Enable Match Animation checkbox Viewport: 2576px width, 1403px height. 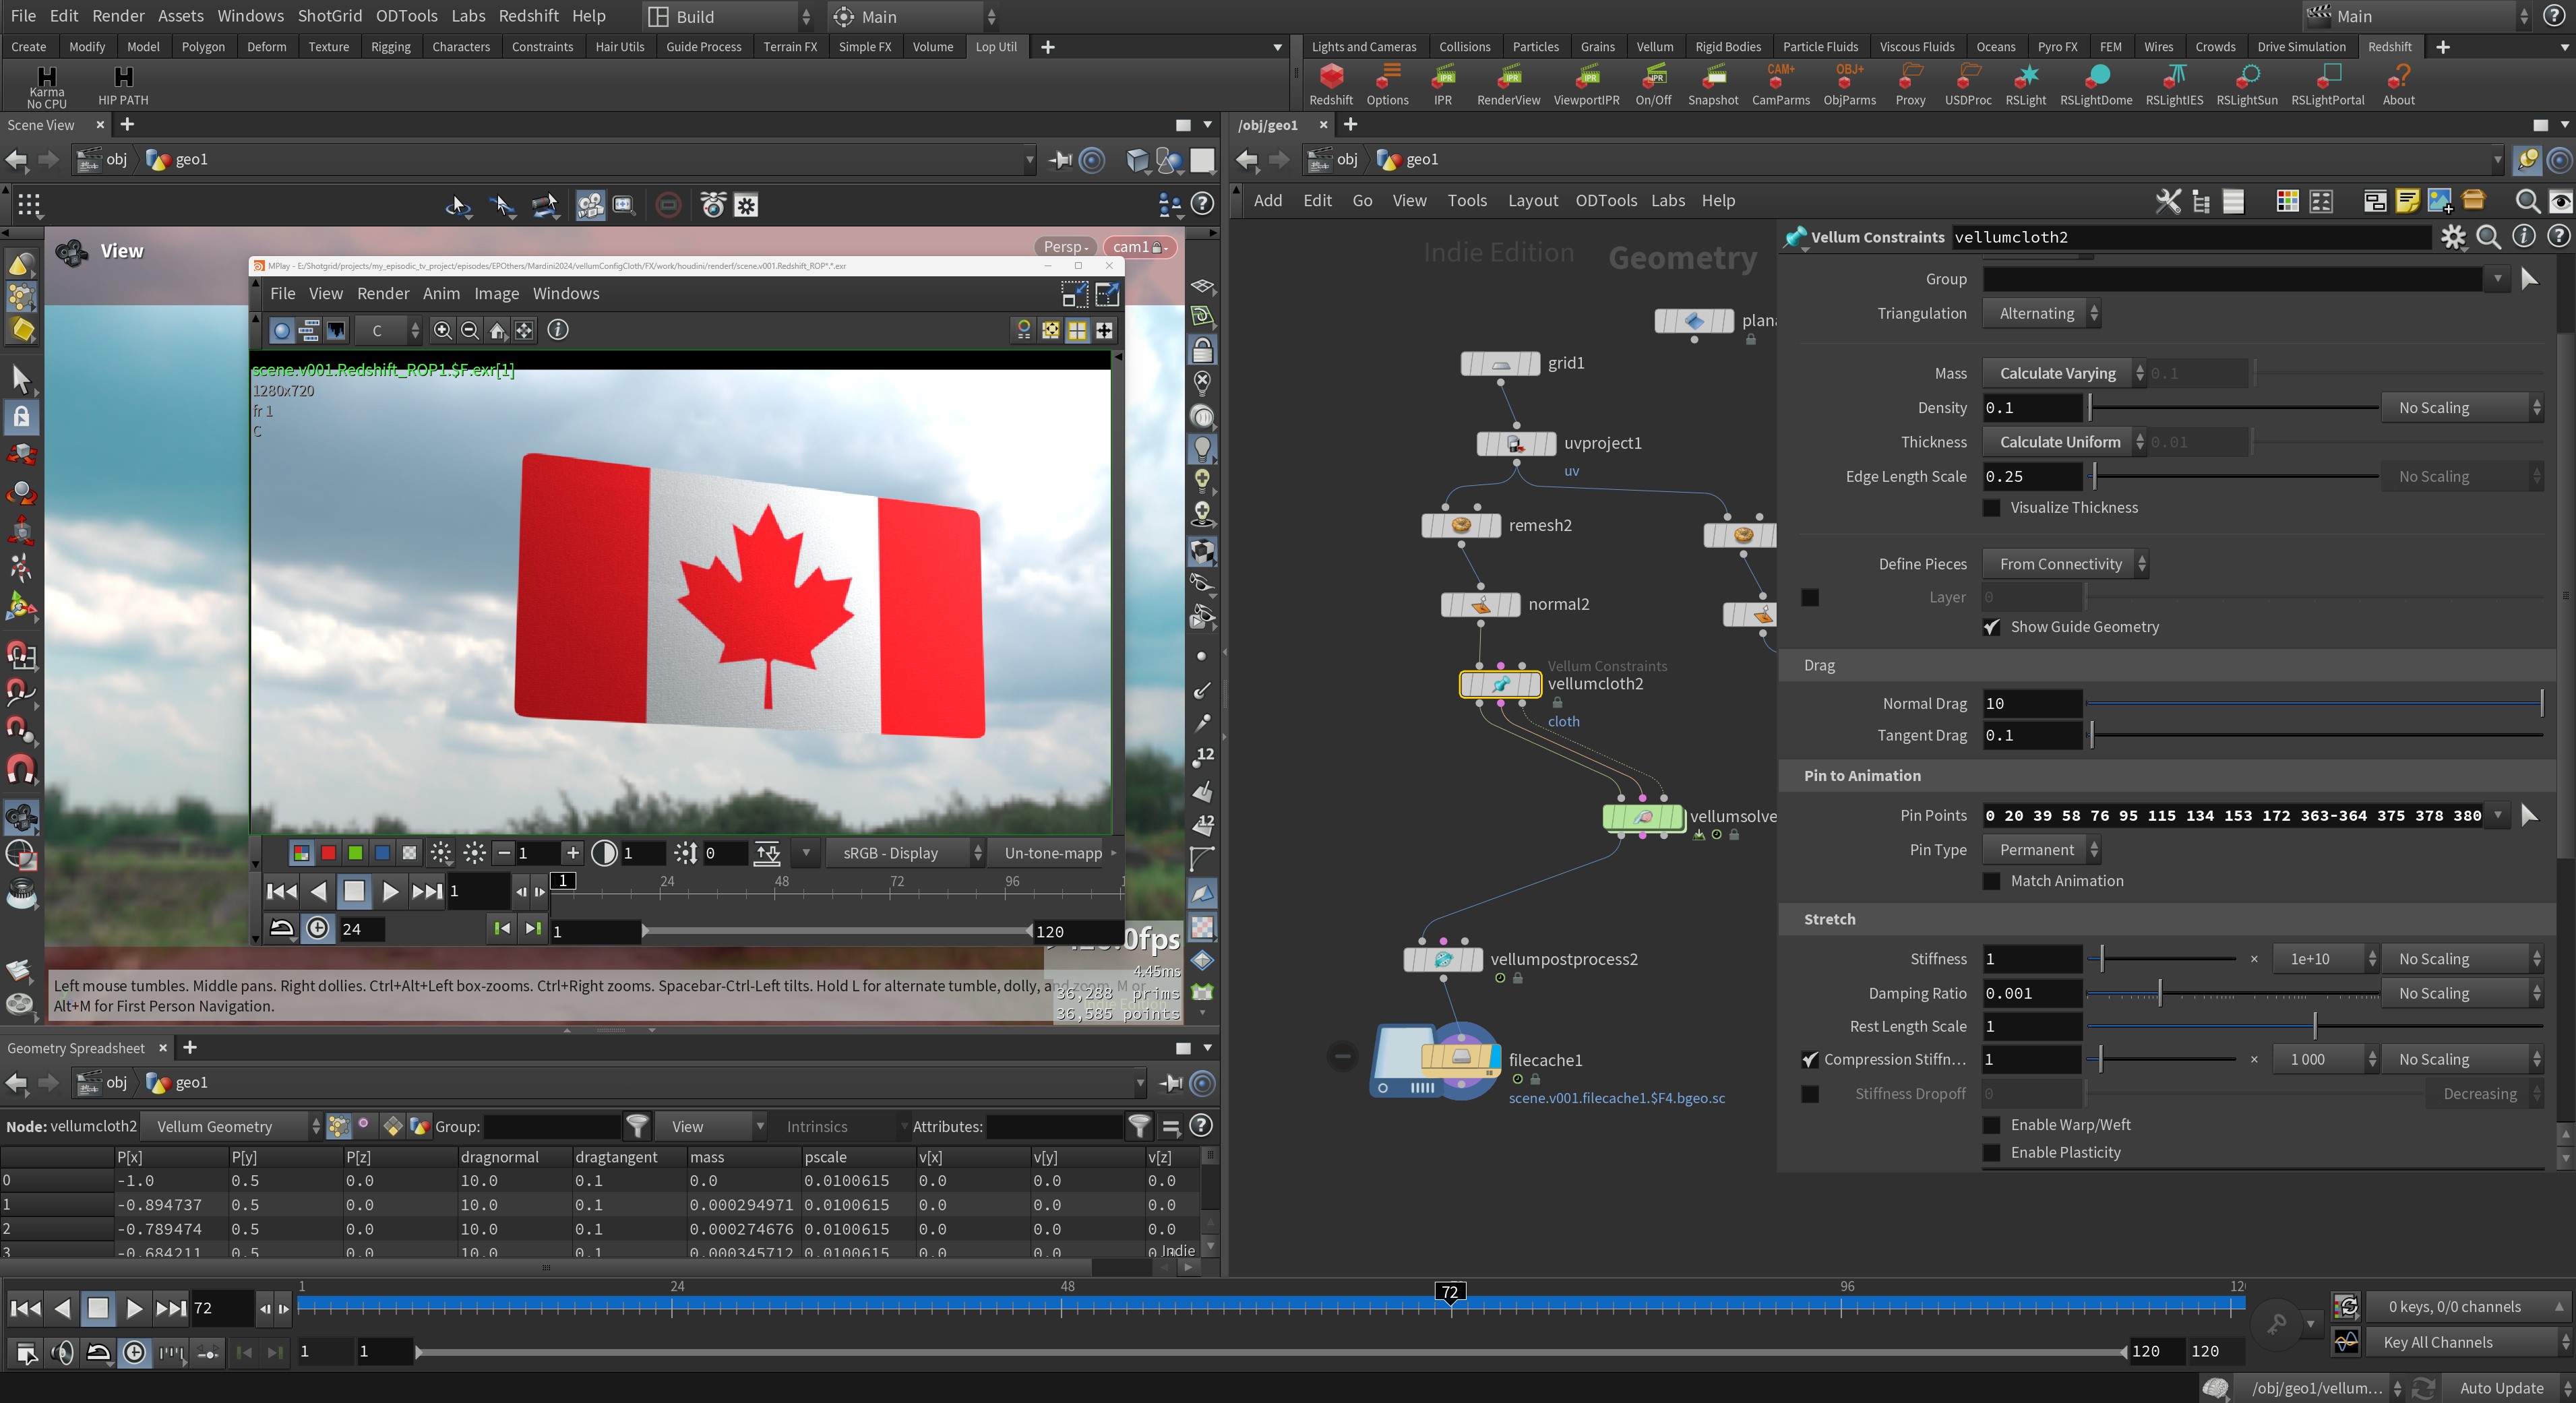(1991, 881)
